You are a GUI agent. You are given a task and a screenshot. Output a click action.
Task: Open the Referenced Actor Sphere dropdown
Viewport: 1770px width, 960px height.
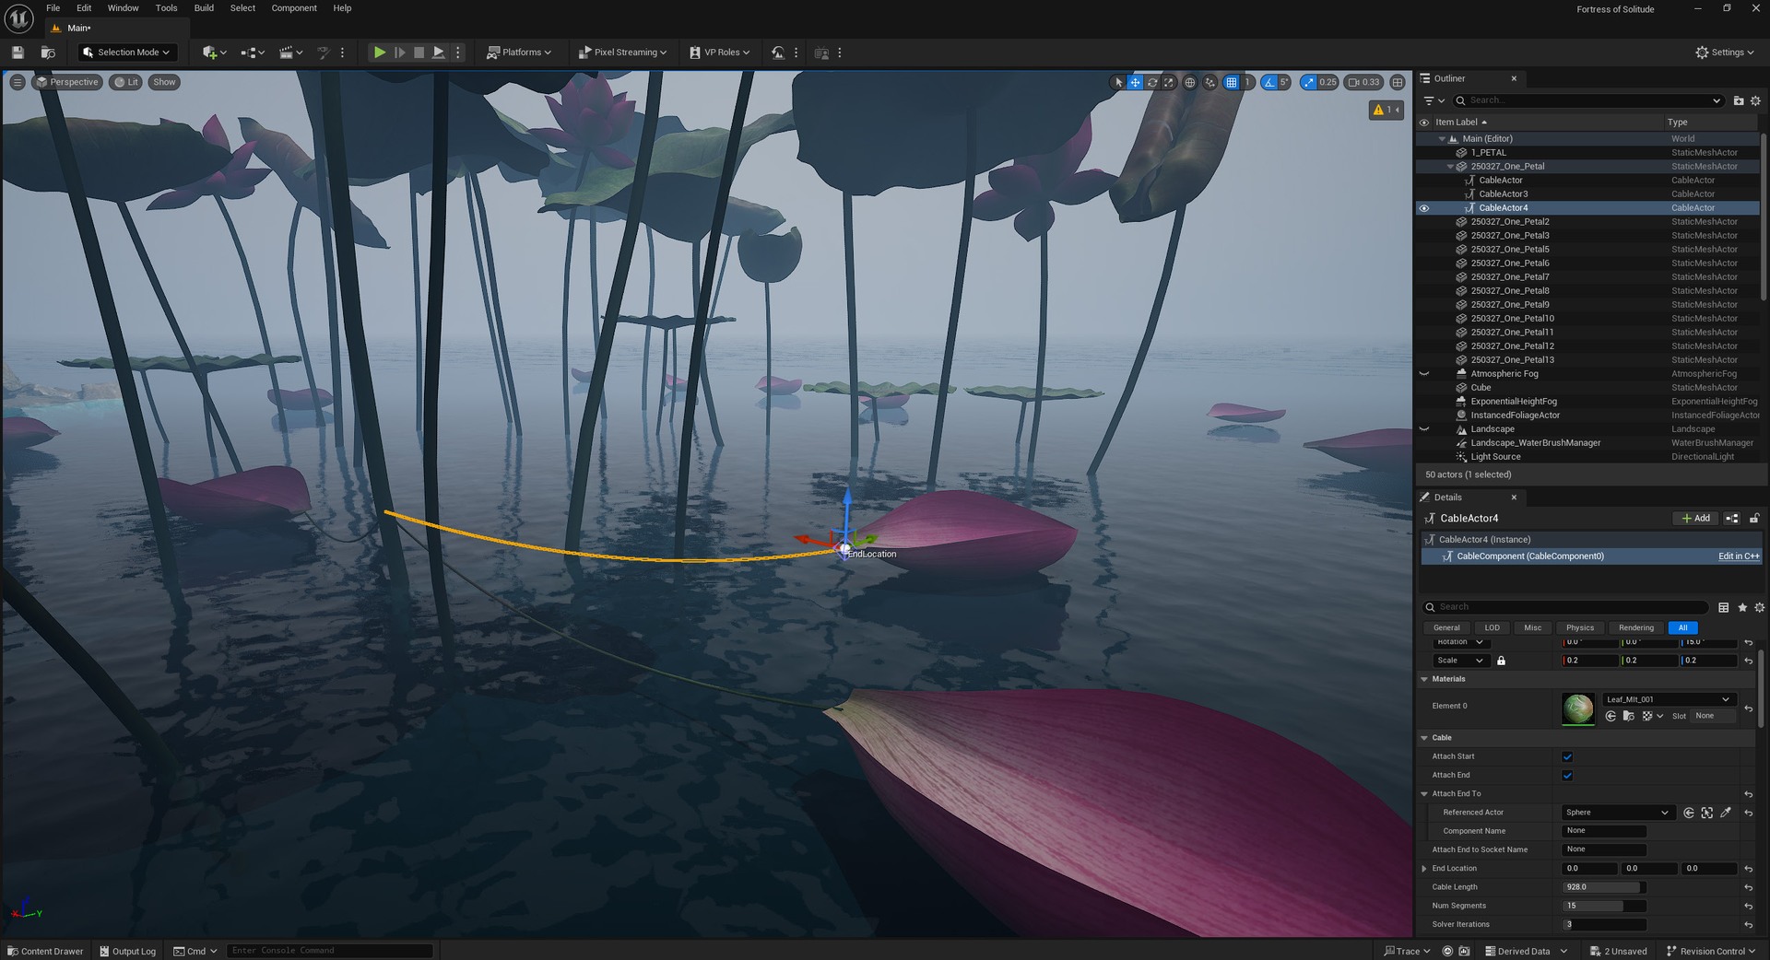pyautogui.click(x=1618, y=813)
